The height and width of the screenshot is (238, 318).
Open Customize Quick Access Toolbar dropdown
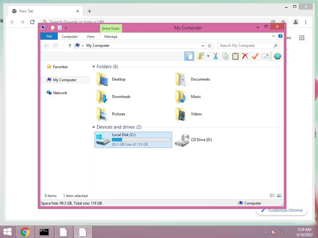tap(66, 28)
